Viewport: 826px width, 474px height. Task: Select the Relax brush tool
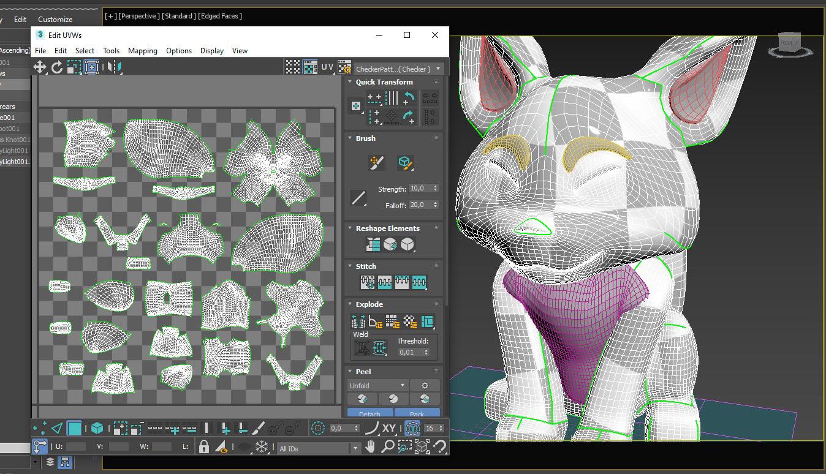[x=404, y=162]
